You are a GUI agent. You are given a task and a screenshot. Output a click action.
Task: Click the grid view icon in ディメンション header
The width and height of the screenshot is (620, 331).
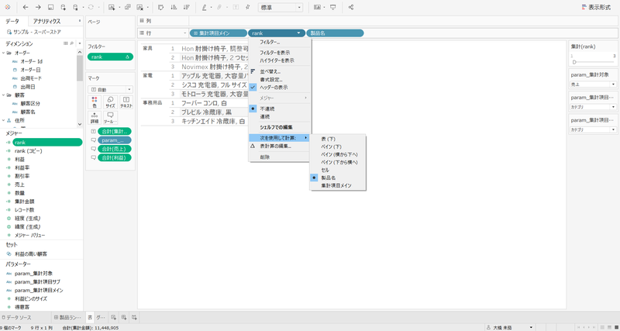click(x=66, y=43)
